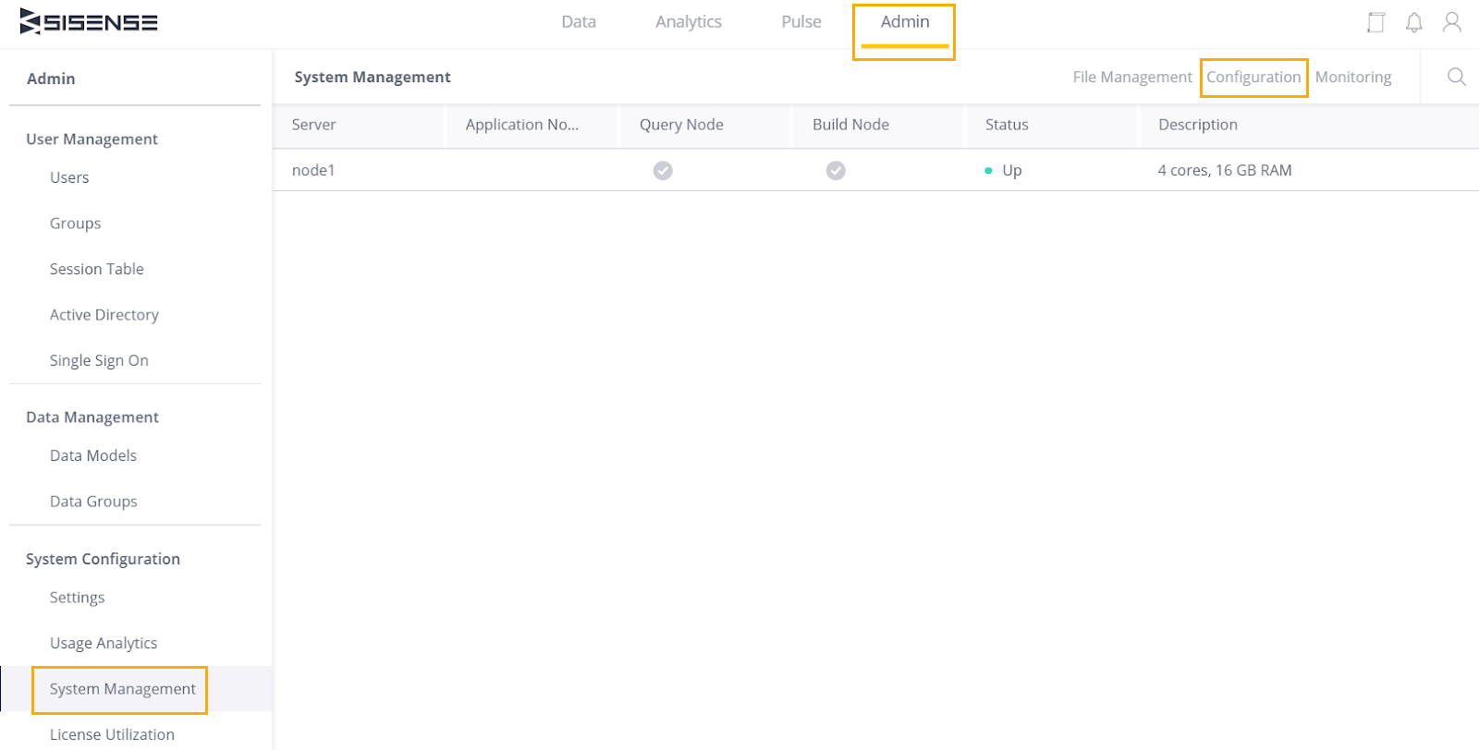Viewport: 1479px width, 750px height.
Task: Click the green Up status indicator
Action: click(x=989, y=171)
